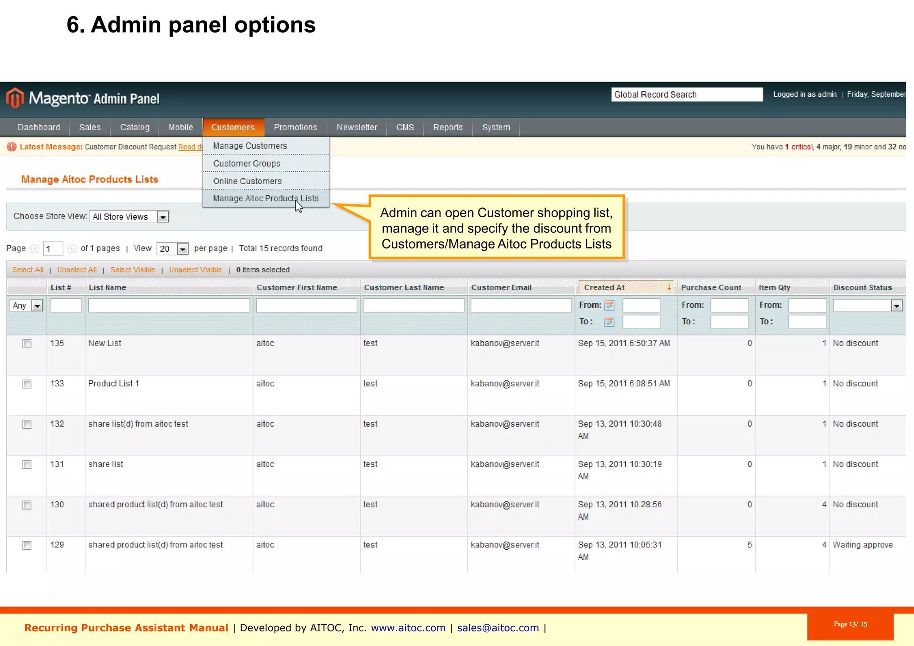Click the Created At sort arrow
The width and height of the screenshot is (914, 646).
(x=669, y=287)
